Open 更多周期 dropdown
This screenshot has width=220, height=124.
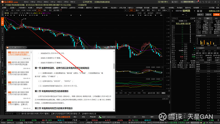tap(57, 10)
